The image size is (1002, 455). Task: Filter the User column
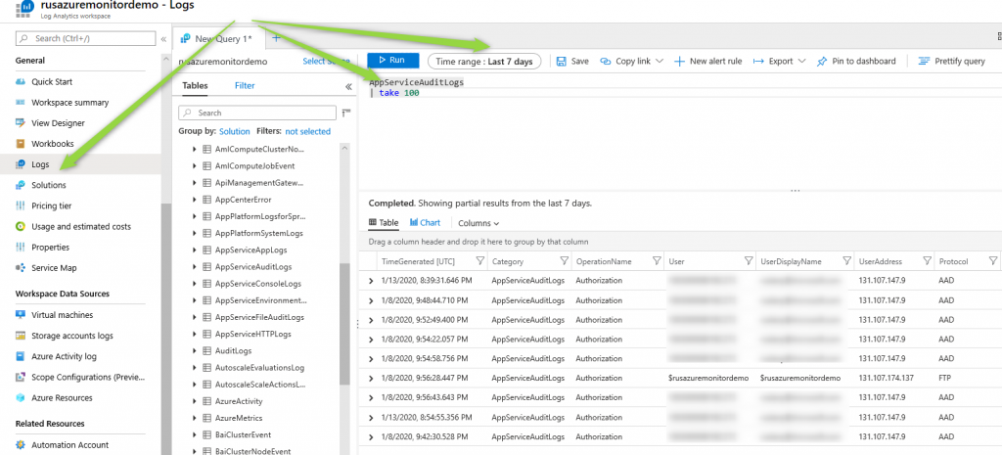(x=749, y=261)
